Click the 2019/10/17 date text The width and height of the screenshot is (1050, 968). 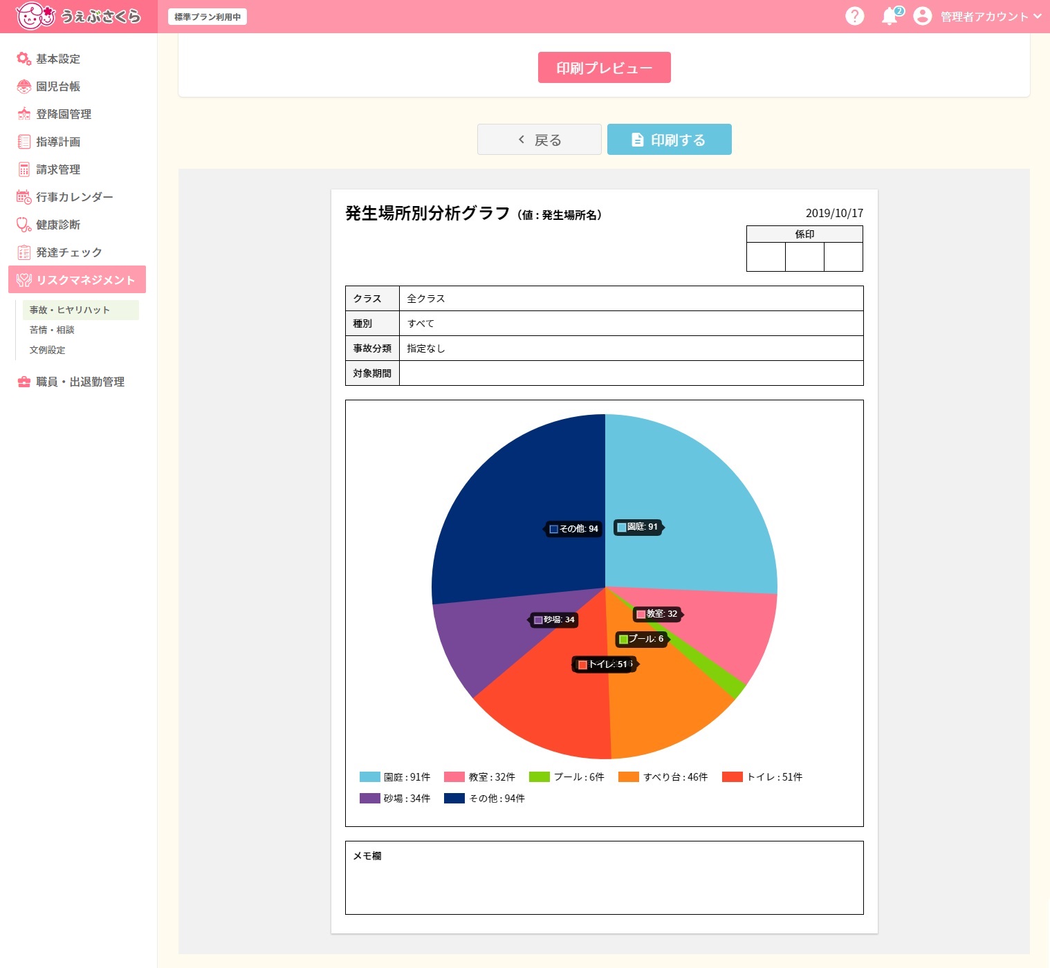[x=834, y=213]
